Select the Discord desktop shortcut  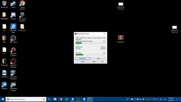click(13, 16)
